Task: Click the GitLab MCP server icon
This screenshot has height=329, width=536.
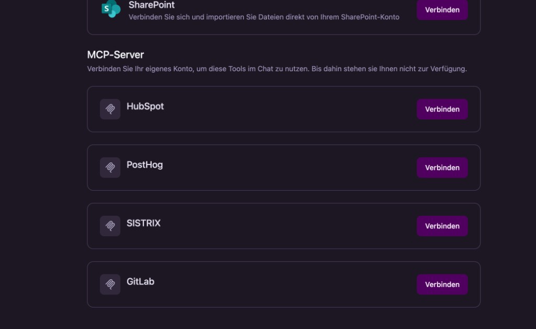Action: click(x=110, y=284)
